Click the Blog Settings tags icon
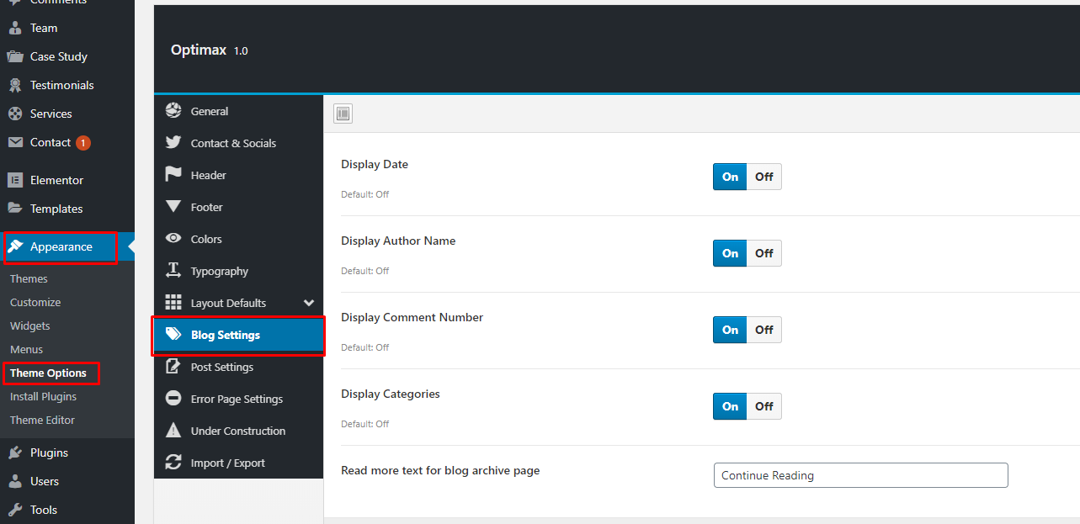 173,335
